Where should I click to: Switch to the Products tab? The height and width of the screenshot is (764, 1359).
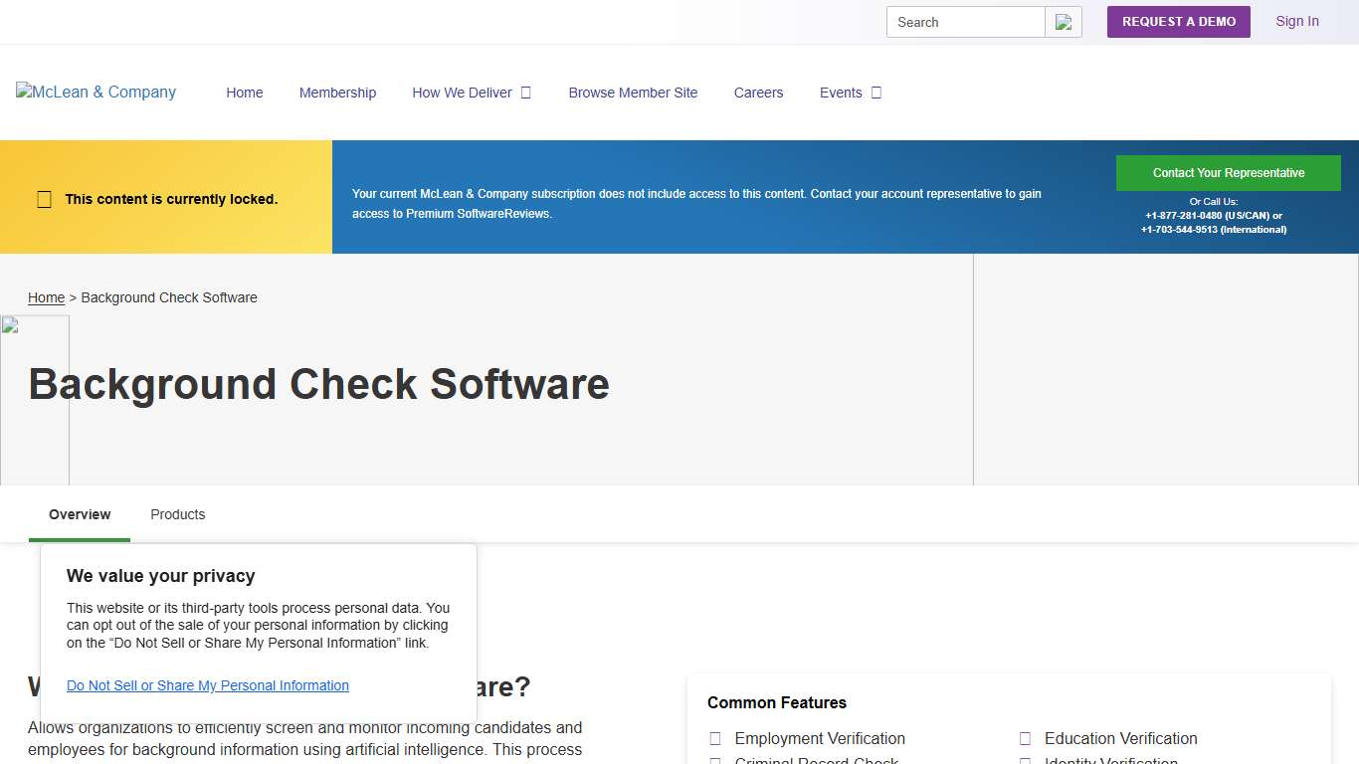pos(177,514)
